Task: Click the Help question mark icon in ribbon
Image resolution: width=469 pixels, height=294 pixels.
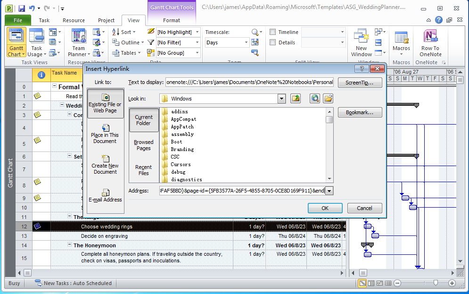Action: (x=438, y=20)
